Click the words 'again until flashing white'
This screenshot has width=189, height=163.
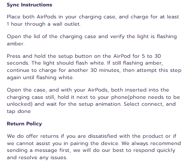(40, 77)
